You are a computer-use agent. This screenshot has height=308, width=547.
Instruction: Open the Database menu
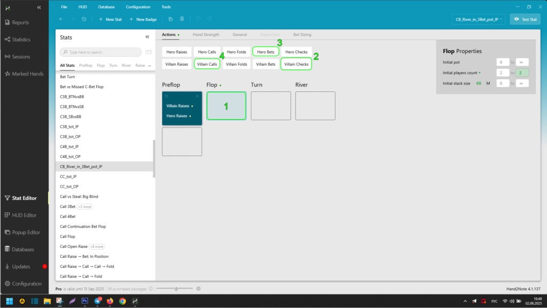pos(106,7)
